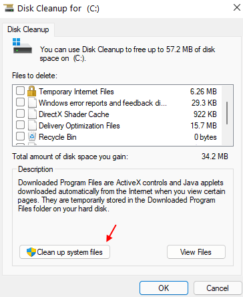Click the file icon beside Windows error reports

[x=32, y=102]
